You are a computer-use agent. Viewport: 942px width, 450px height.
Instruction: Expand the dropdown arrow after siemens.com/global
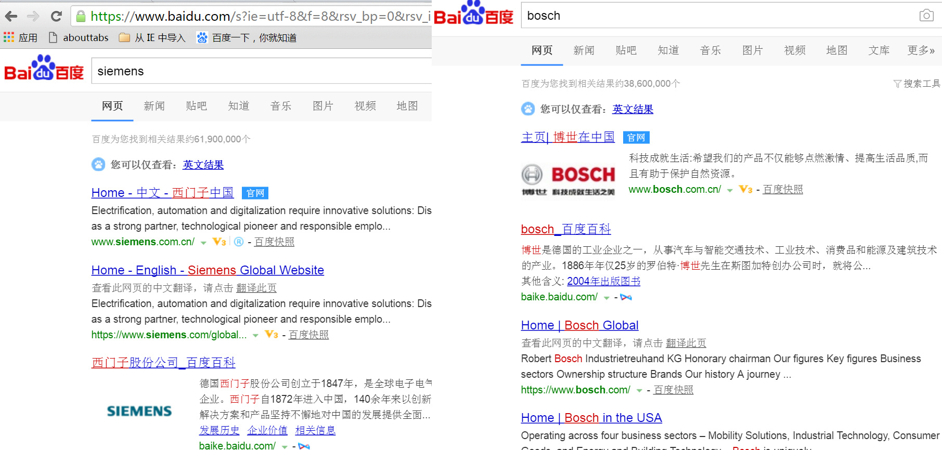255,336
